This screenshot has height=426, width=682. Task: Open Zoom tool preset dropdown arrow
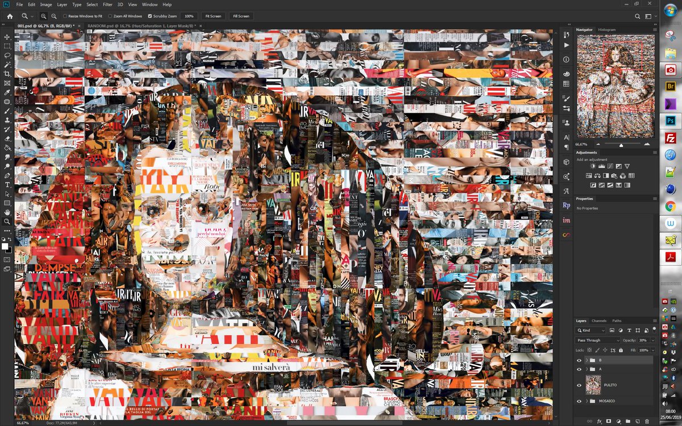[x=32, y=16]
